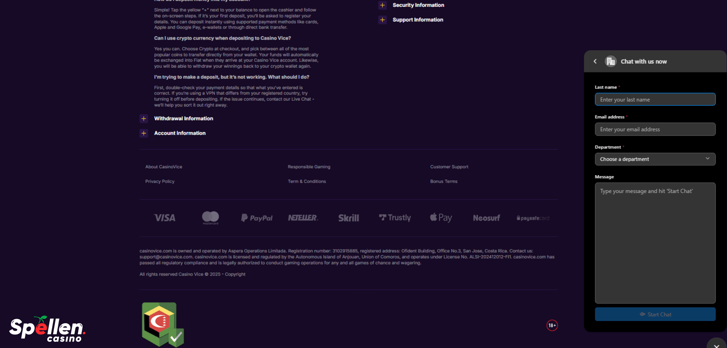Click the PayPal payment logo
This screenshot has height=348, width=727.
[257, 218]
